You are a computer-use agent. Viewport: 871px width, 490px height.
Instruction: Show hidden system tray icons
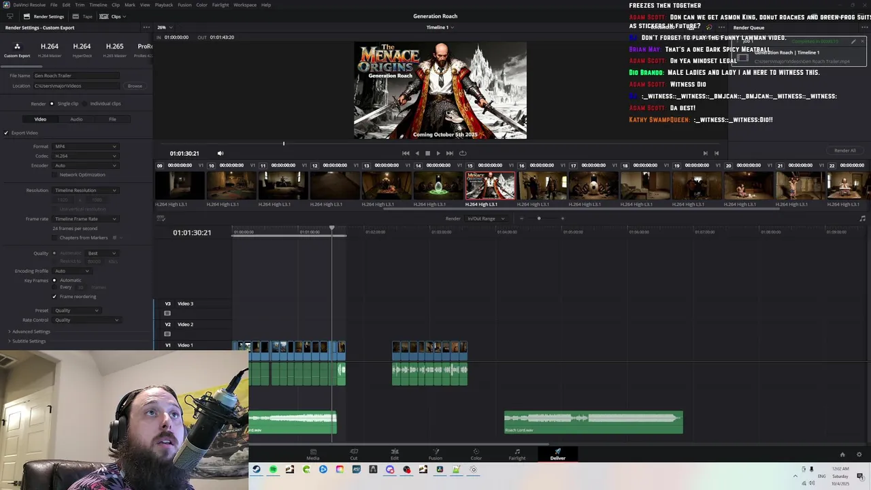(x=795, y=476)
